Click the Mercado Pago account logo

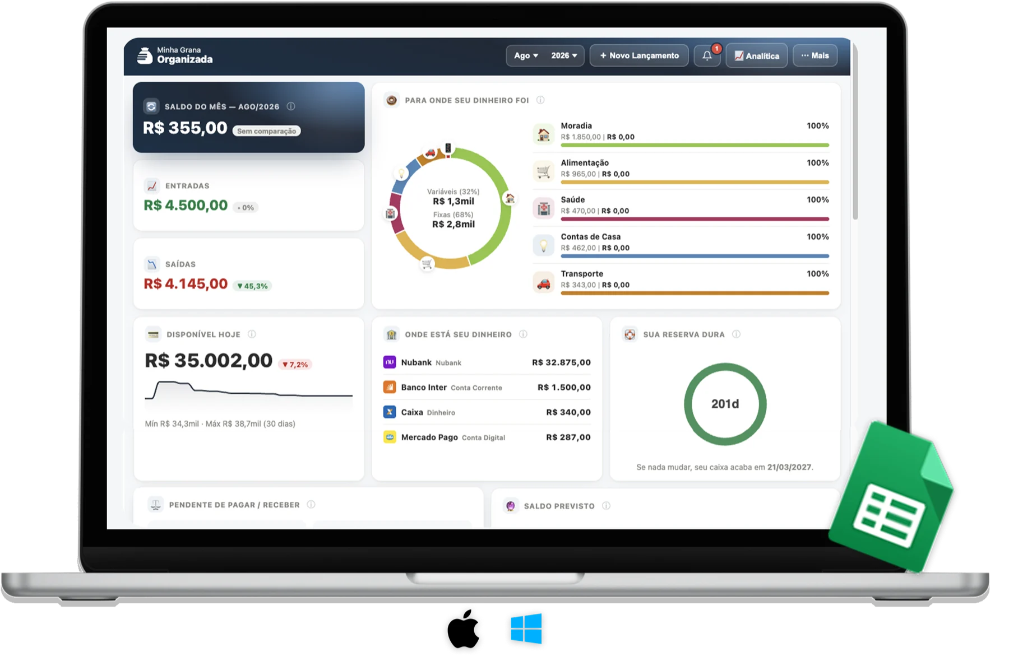[x=389, y=437]
